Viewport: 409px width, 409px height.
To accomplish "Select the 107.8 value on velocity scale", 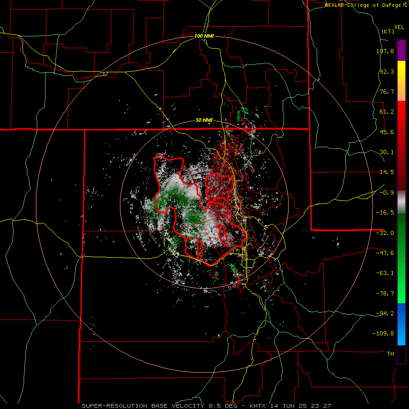I will tap(385, 51).
